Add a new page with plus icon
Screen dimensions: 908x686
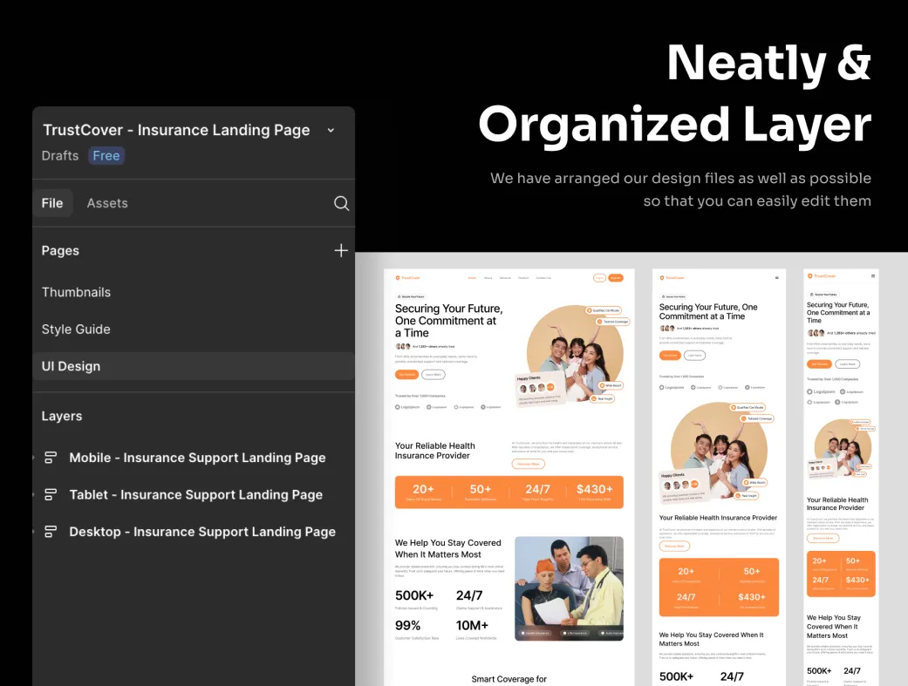click(340, 250)
